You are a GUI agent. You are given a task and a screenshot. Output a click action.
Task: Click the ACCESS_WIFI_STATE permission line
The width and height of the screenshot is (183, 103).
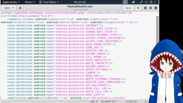point(62,29)
